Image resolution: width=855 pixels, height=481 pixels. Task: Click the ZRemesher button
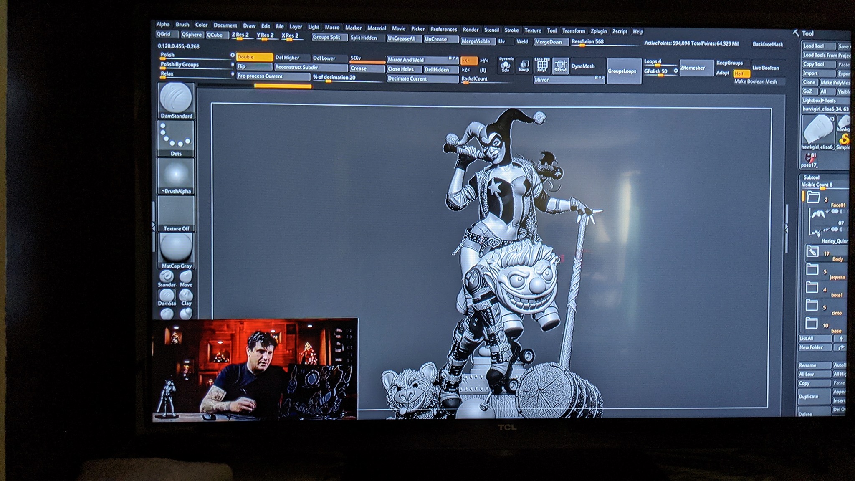(696, 68)
